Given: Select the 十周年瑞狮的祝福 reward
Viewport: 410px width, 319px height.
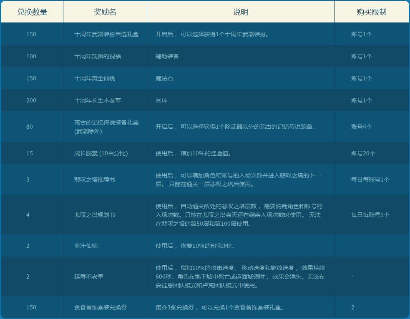Looking at the screenshot, I should coord(98,56).
